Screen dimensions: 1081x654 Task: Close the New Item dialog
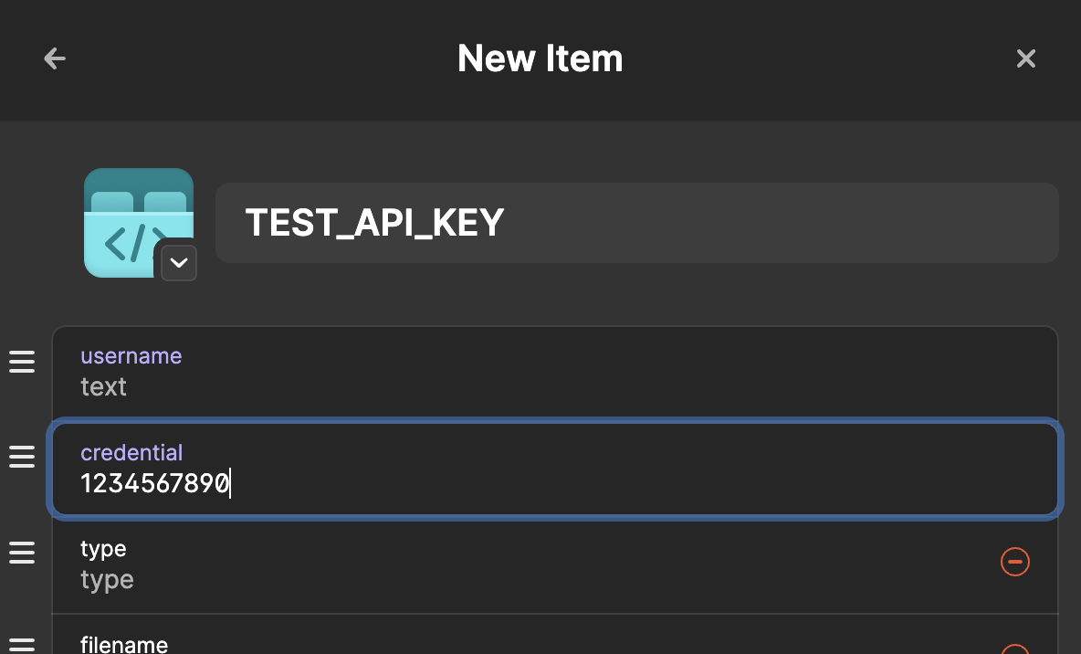[x=1026, y=59]
